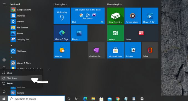Select Sleep from the power menu

click(21, 73)
